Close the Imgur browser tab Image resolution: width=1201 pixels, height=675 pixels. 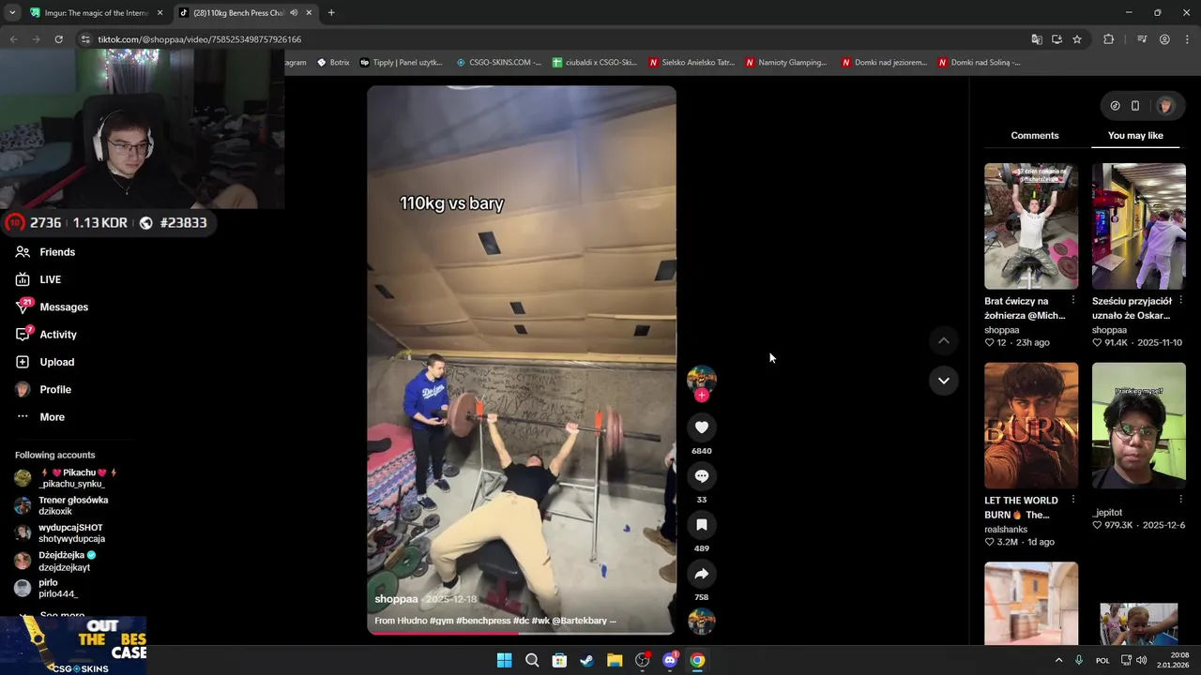click(x=160, y=13)
